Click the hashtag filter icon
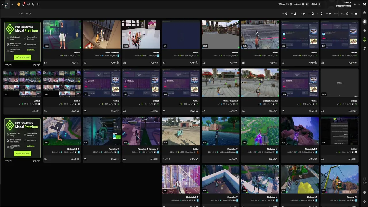 click(x=304, y=14)
